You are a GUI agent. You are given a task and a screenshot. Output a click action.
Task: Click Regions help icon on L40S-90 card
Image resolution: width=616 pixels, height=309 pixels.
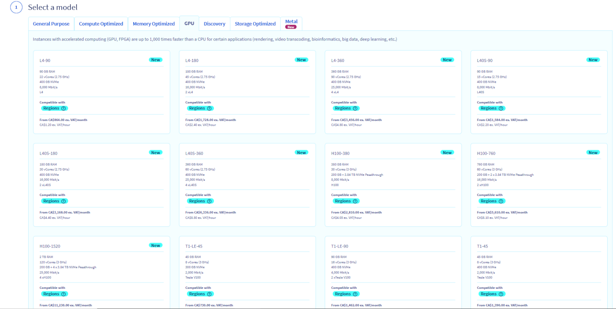pyautogui.click(x=501, y=108)
